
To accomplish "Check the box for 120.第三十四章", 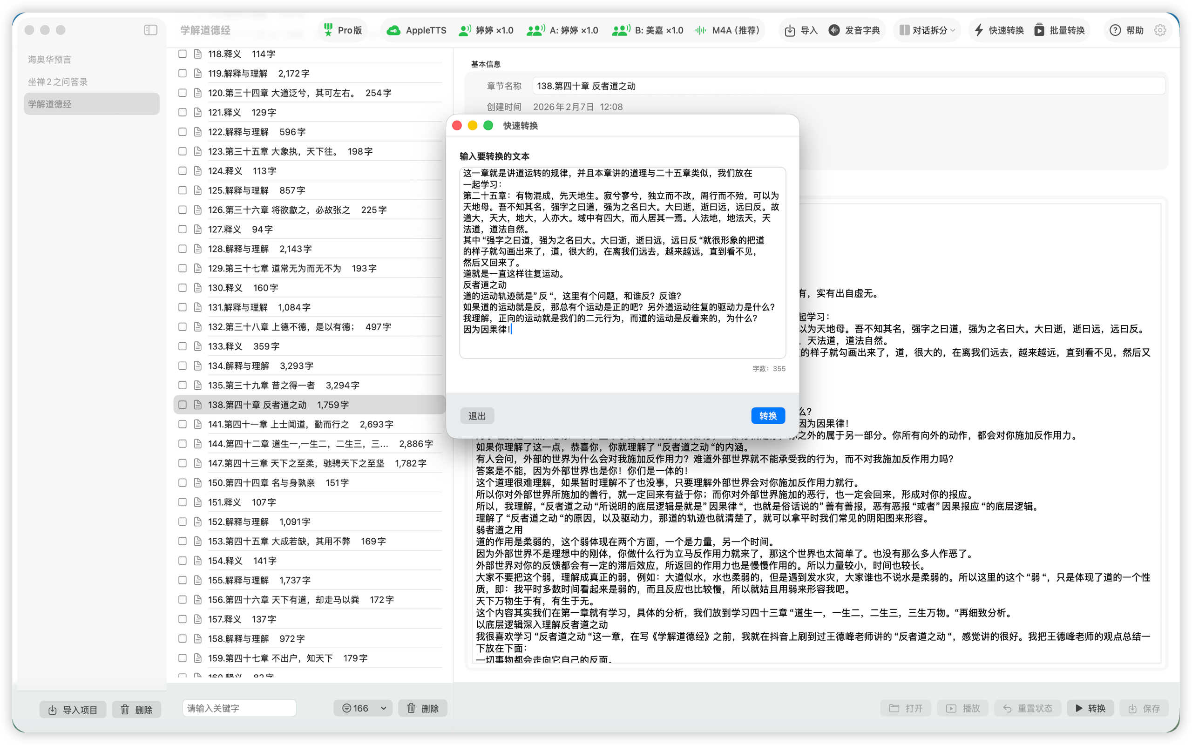I will click(182, 93).
